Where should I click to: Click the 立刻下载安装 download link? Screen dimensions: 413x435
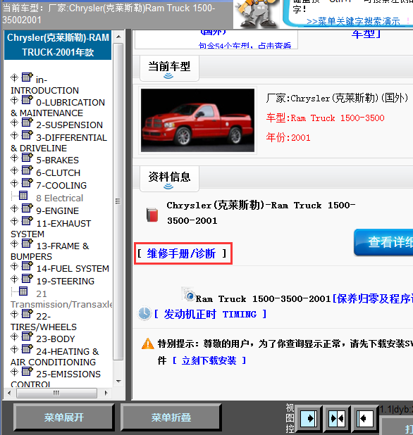(x=209, y=360)
